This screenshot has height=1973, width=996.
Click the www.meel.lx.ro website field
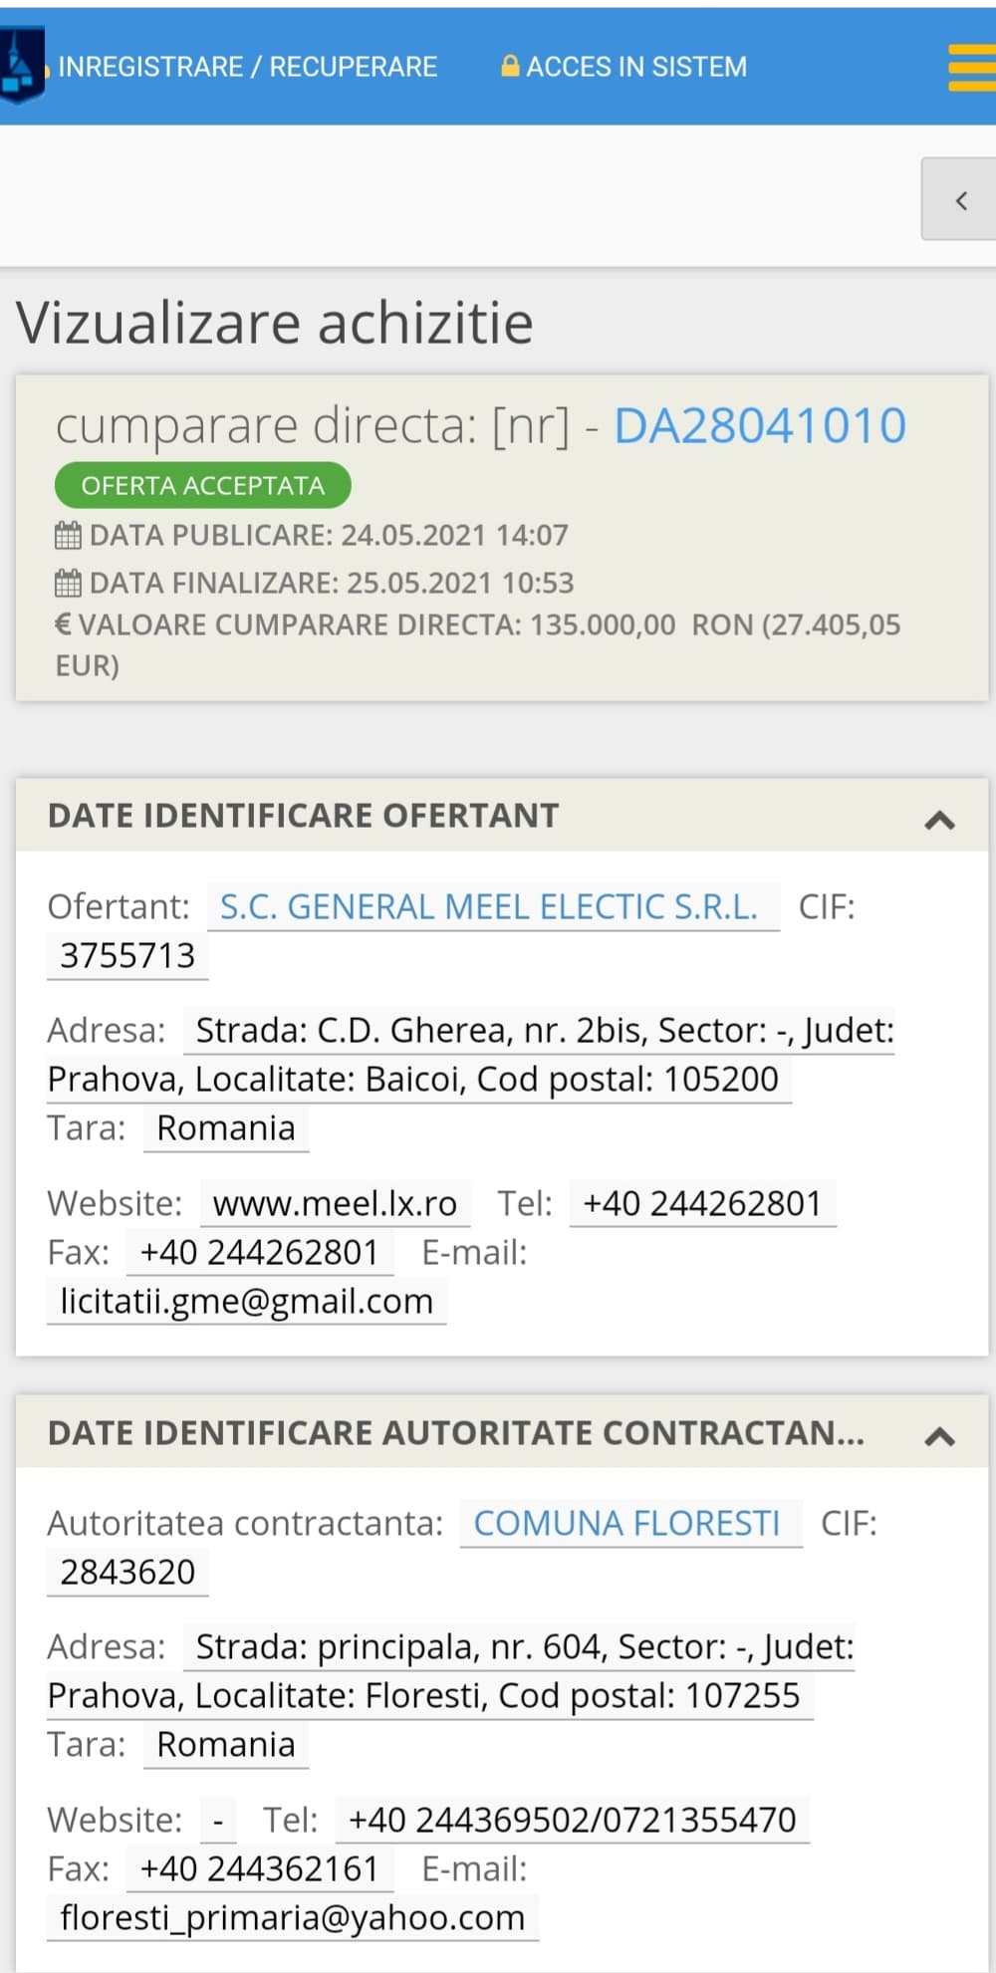click(335, 1204)
